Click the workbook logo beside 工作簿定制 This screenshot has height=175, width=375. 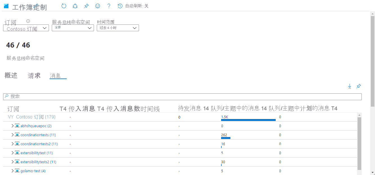click(6, 6)
